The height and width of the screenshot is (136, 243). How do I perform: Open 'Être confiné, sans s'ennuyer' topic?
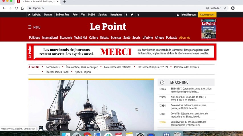point(82,67)
